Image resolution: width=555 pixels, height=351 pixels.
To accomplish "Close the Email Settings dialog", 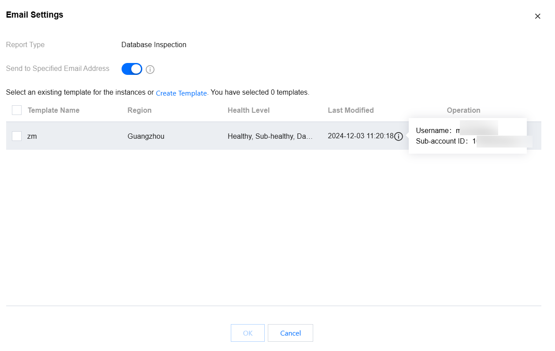I will [537, 16].
